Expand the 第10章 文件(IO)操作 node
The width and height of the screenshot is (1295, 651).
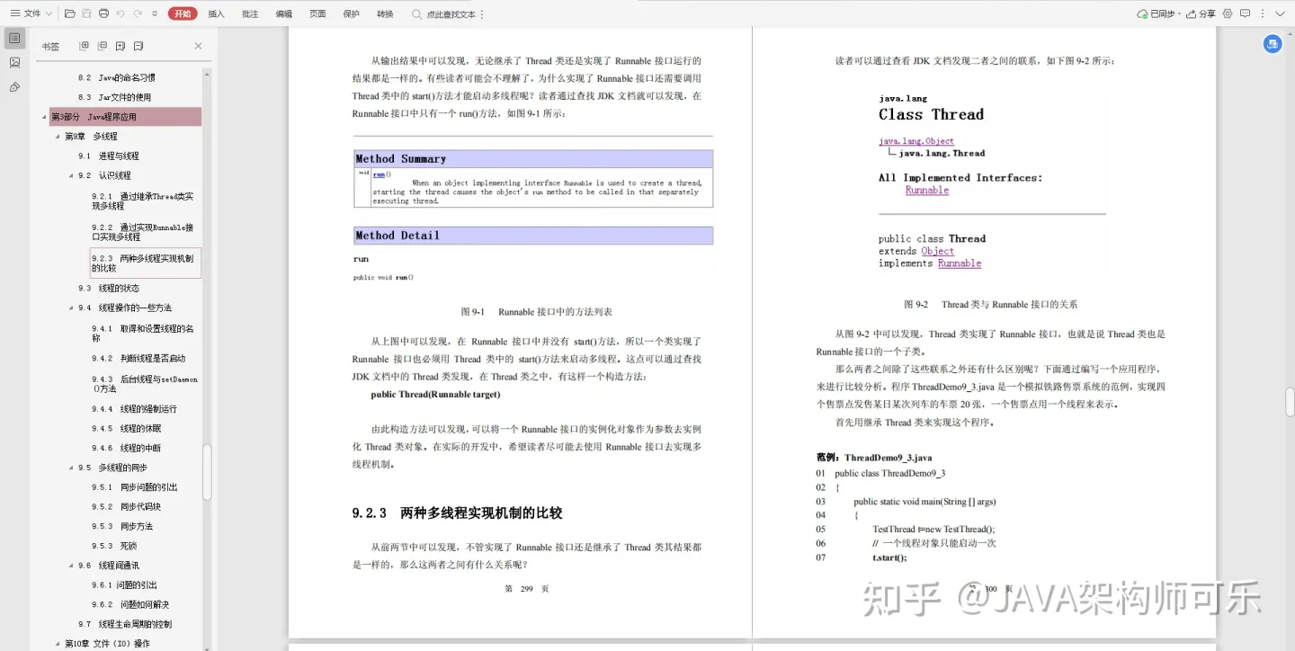(58, 644)
